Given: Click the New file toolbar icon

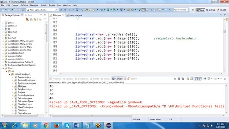Looking at the screenshot, I should coord(3,10).
